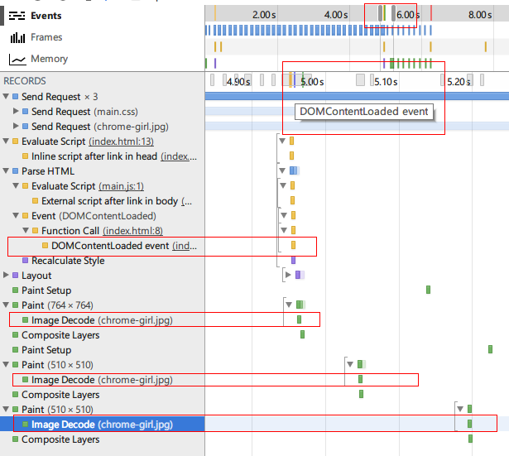Click the blue Parse HTML record icon
Screen dimensions: 509x456
pyautogui.click(x=15, y=171)
